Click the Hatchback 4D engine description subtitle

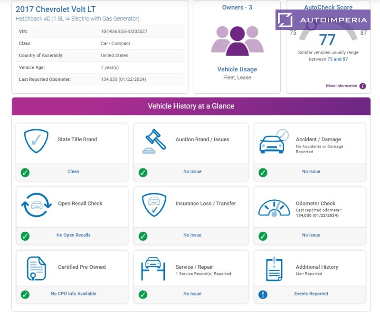[77, 19]
